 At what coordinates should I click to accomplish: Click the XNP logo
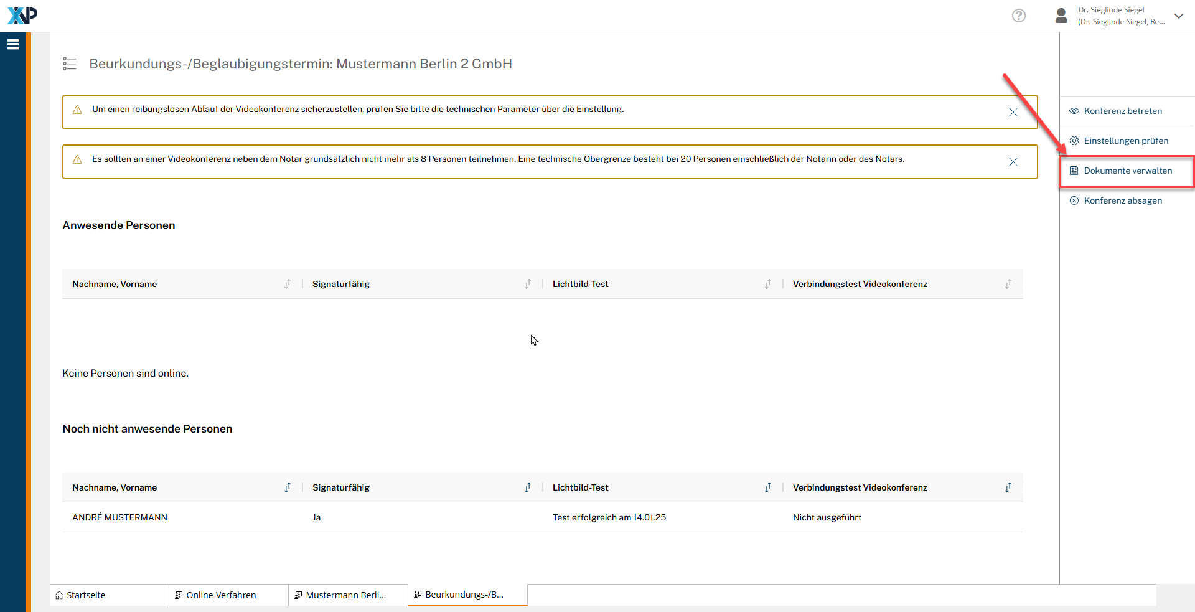click(x=22, y=16)
